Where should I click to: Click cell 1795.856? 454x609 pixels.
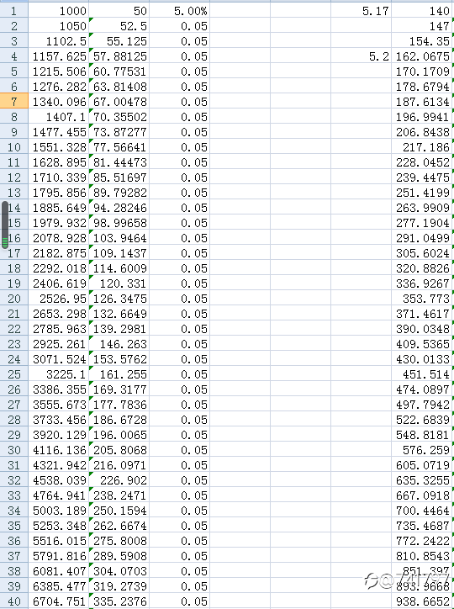pyautogui.click(x=59, y=193)
